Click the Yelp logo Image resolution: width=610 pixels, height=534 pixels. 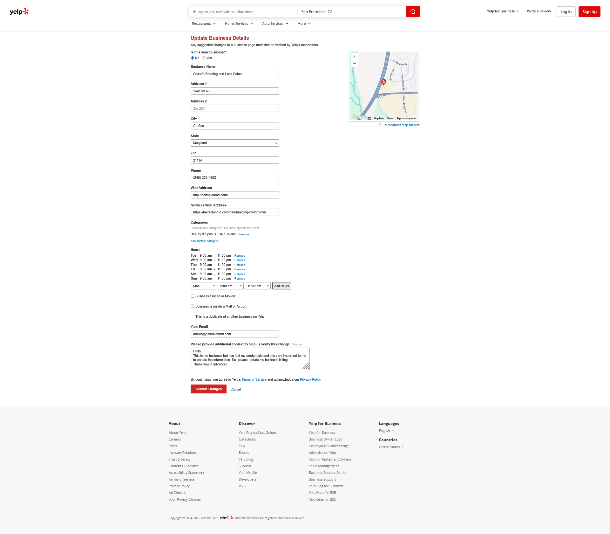(19, 12)
